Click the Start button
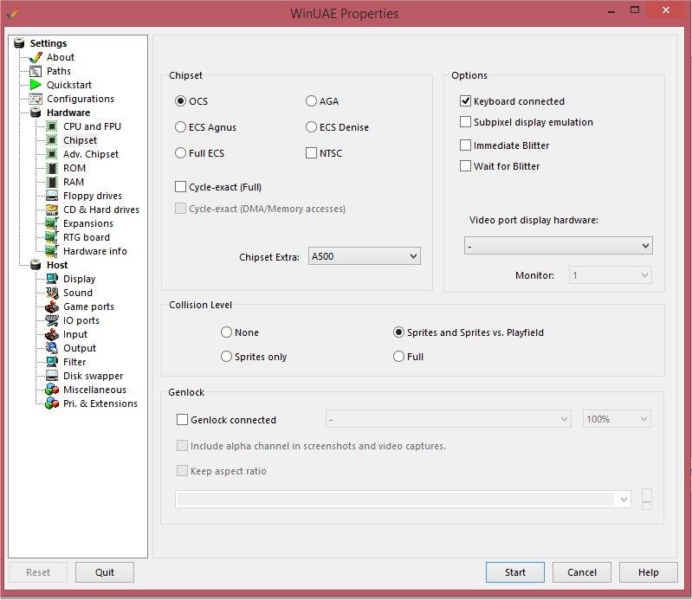Viewport: 692px width, 600px height. point(515,572)
